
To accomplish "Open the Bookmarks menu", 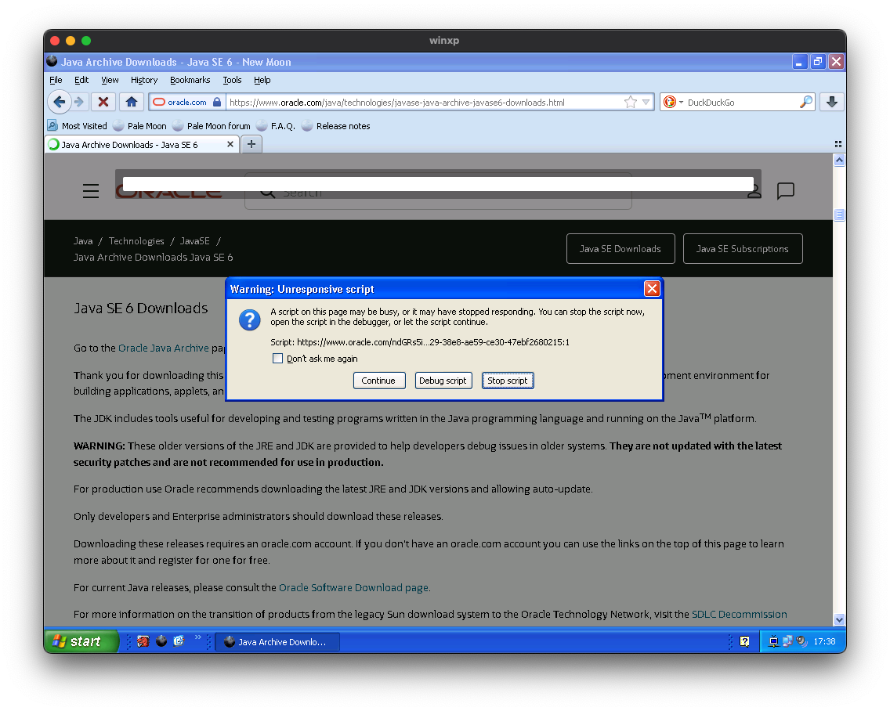I will click(190, 80).
